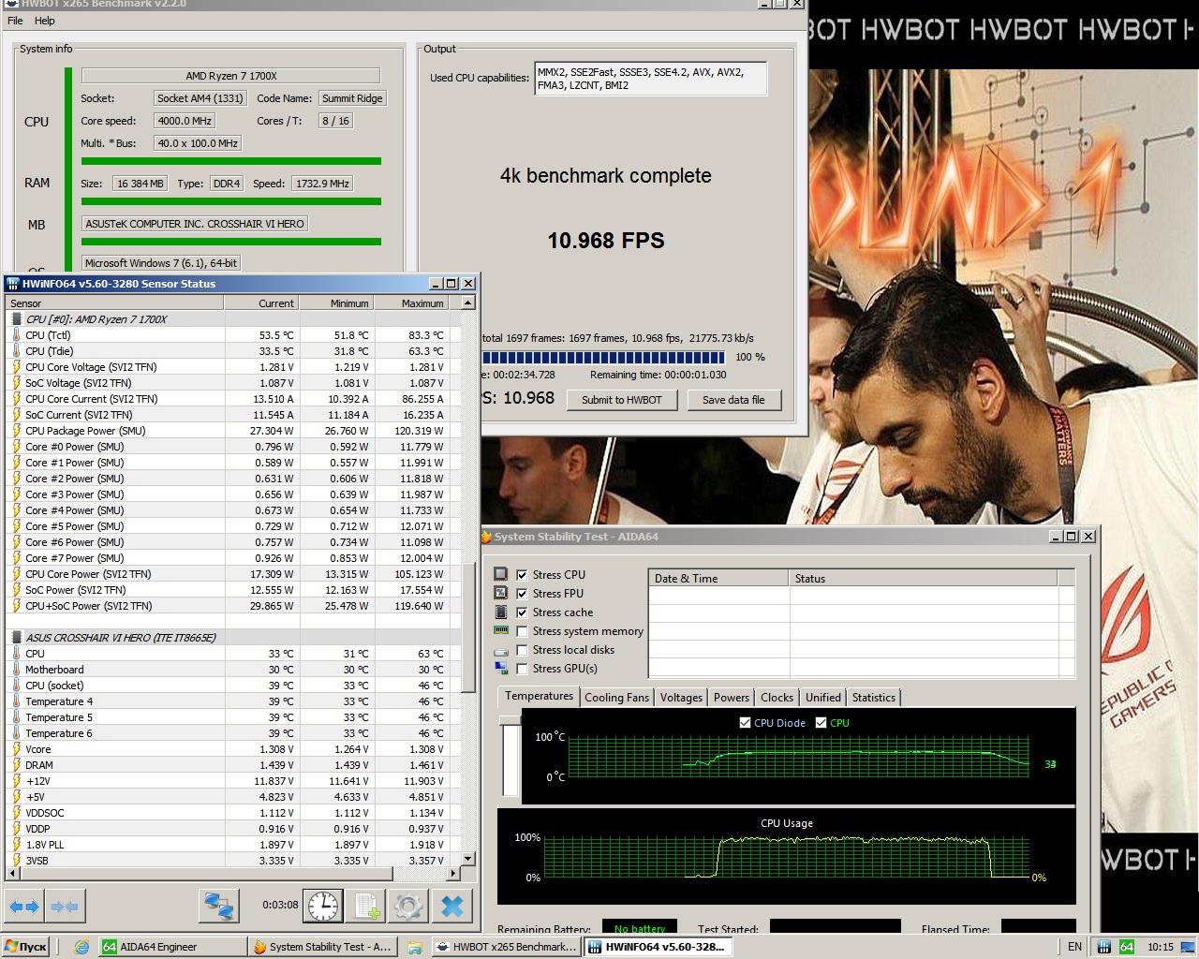The height and width of the screenshot is (959, 1199).
Task: Open the Help menu in HWBOT x265 Benchmark
Action: tap(45, 21)
